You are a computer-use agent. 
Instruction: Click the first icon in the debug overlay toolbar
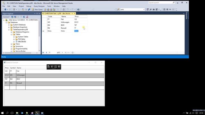coord(48,66)
